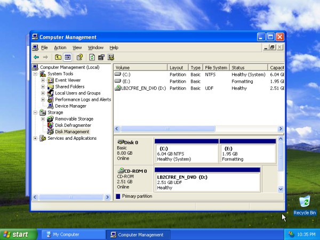The width and height of the screenshot is (320, 240).
Task: Click the Back arrow toolbar icon
Action: click(x=36, y=58)
